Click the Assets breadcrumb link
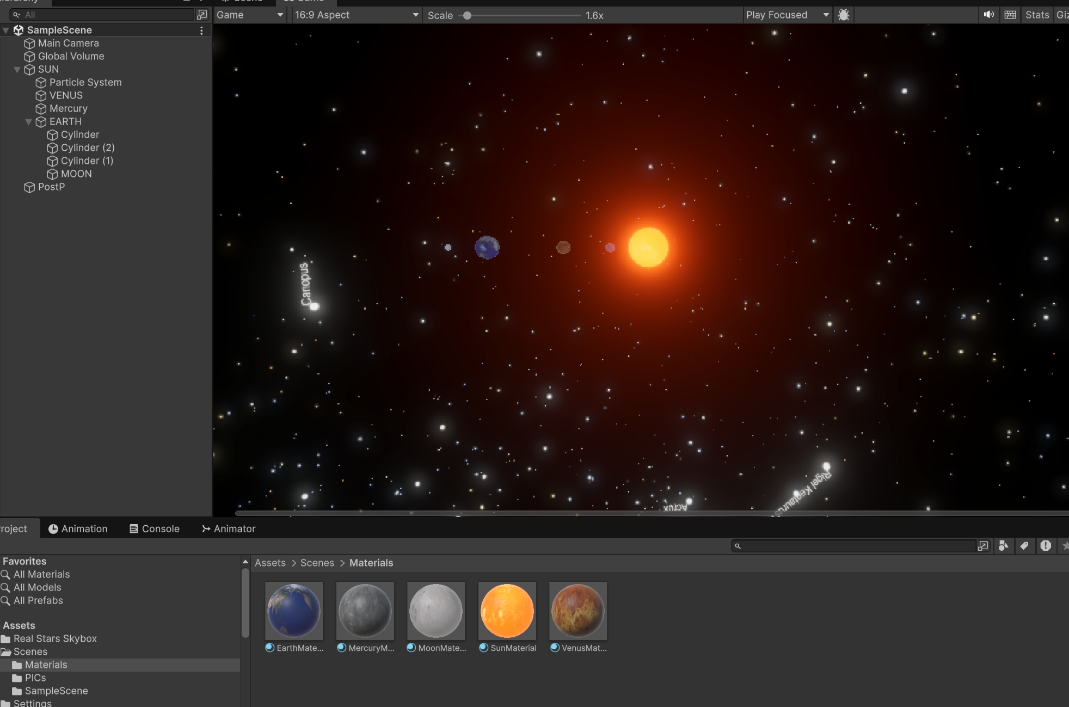This screenshot has height=707, width=1069. (270, 563)
